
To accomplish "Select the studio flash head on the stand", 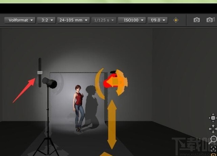I will [49, 83].
